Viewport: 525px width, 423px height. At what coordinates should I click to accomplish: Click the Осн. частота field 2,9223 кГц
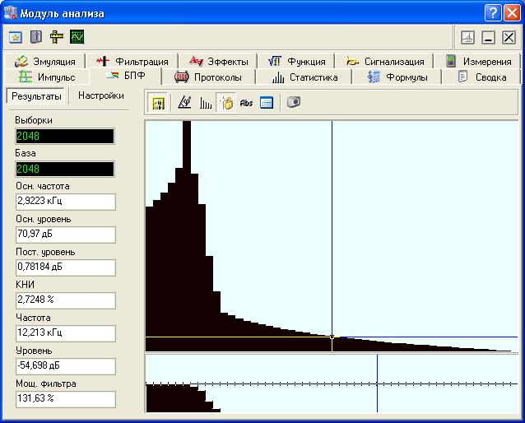click(65, 202)
